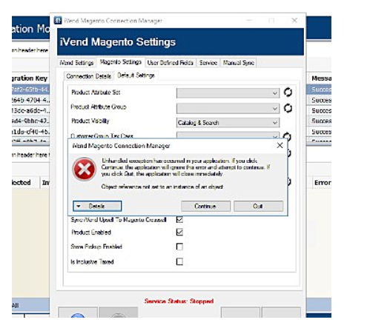Open the User Defined Fields tab
Screen dimensions: 367x331
click(170, 63)
